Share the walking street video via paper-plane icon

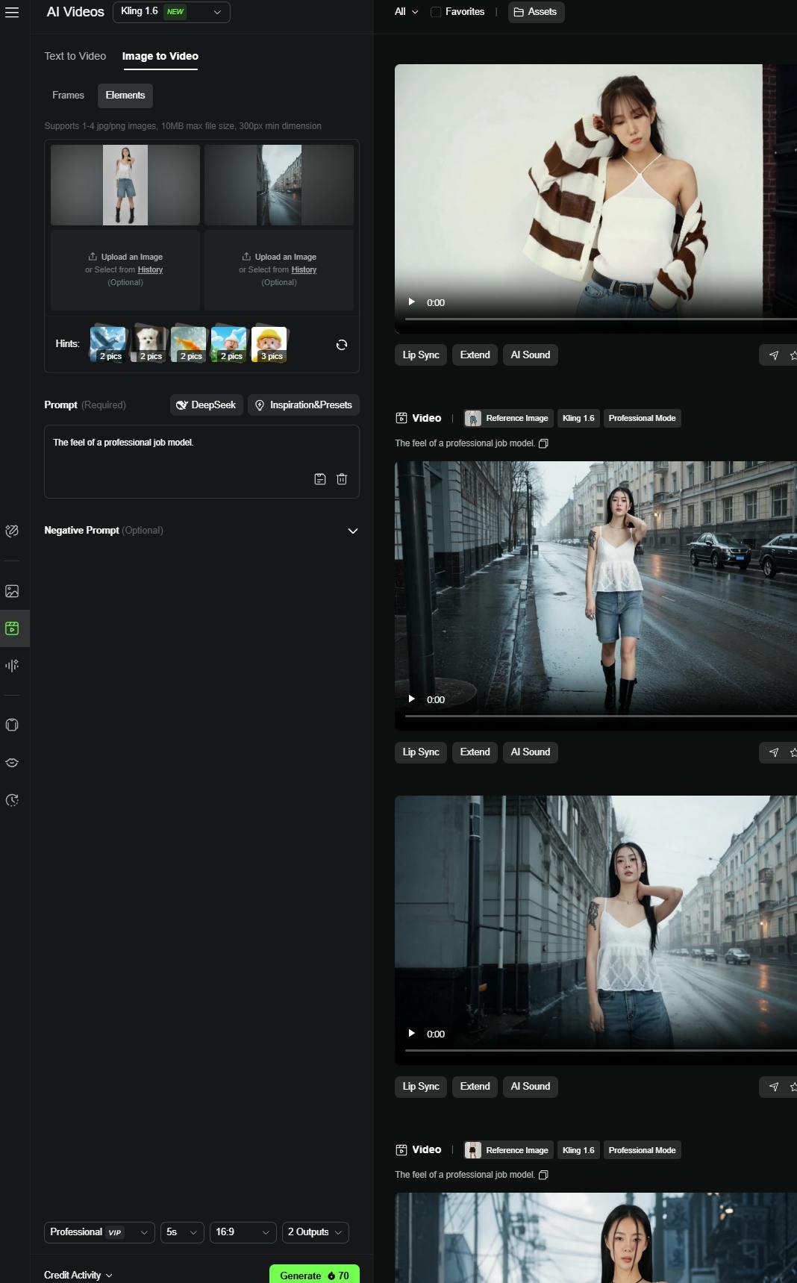coord(774,752)
